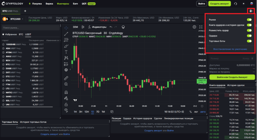Click Восстановление по умолчанию link
The width and height of the screenshot is (257, 140).
click(230, 49)
